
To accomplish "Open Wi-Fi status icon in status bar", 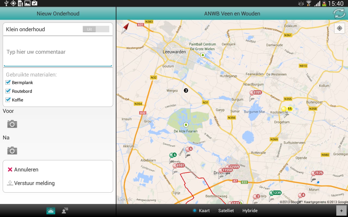I will tap(309, 3).
